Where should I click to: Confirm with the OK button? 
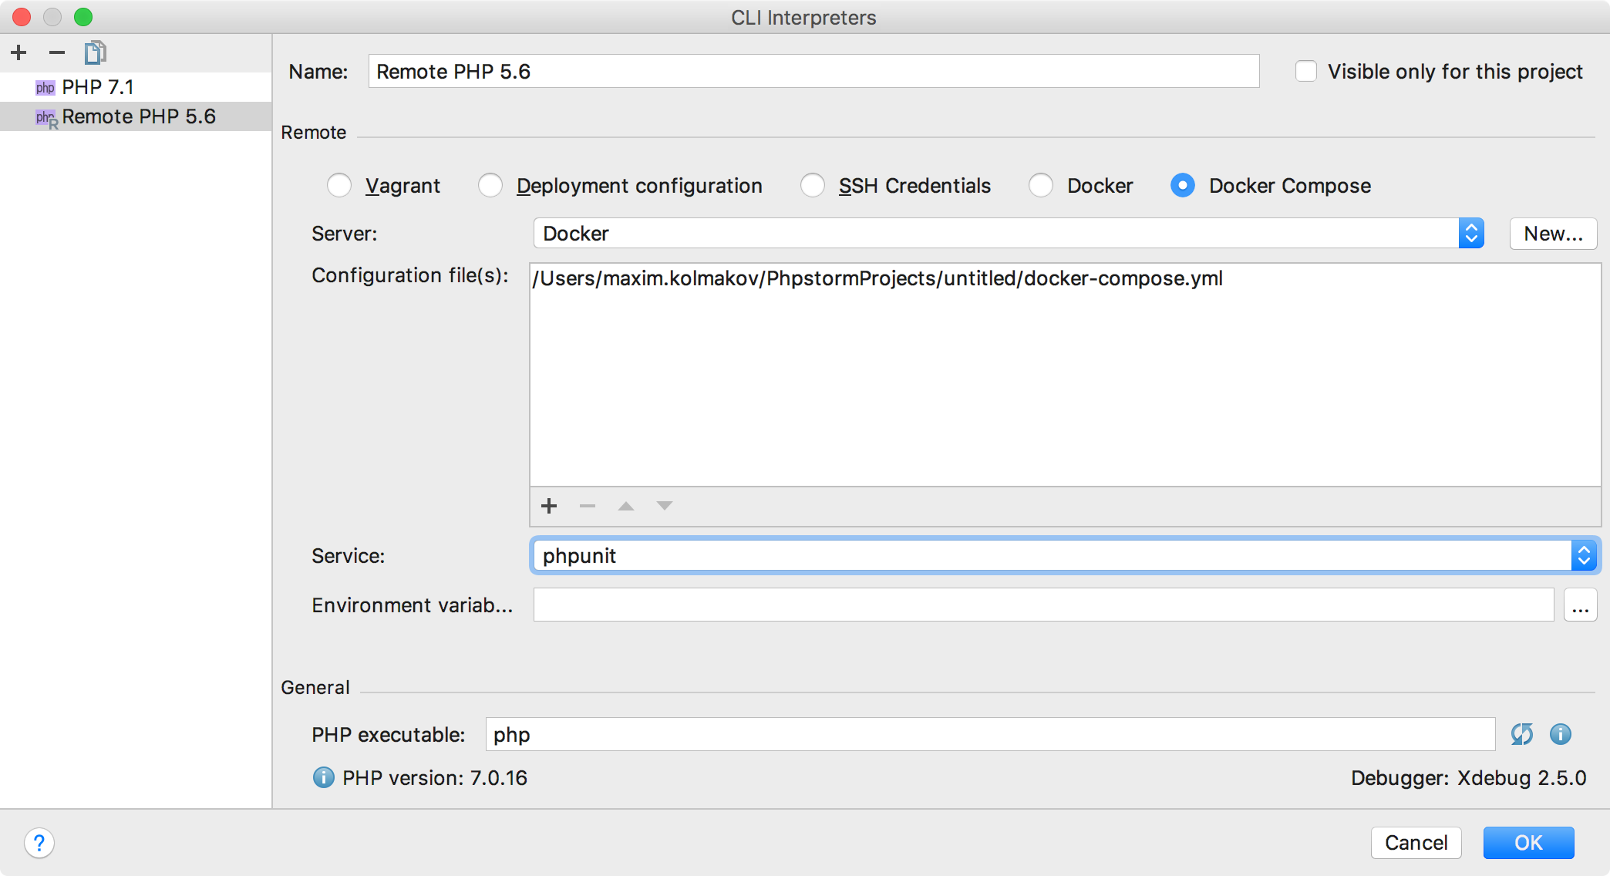tap(1528, 843)
